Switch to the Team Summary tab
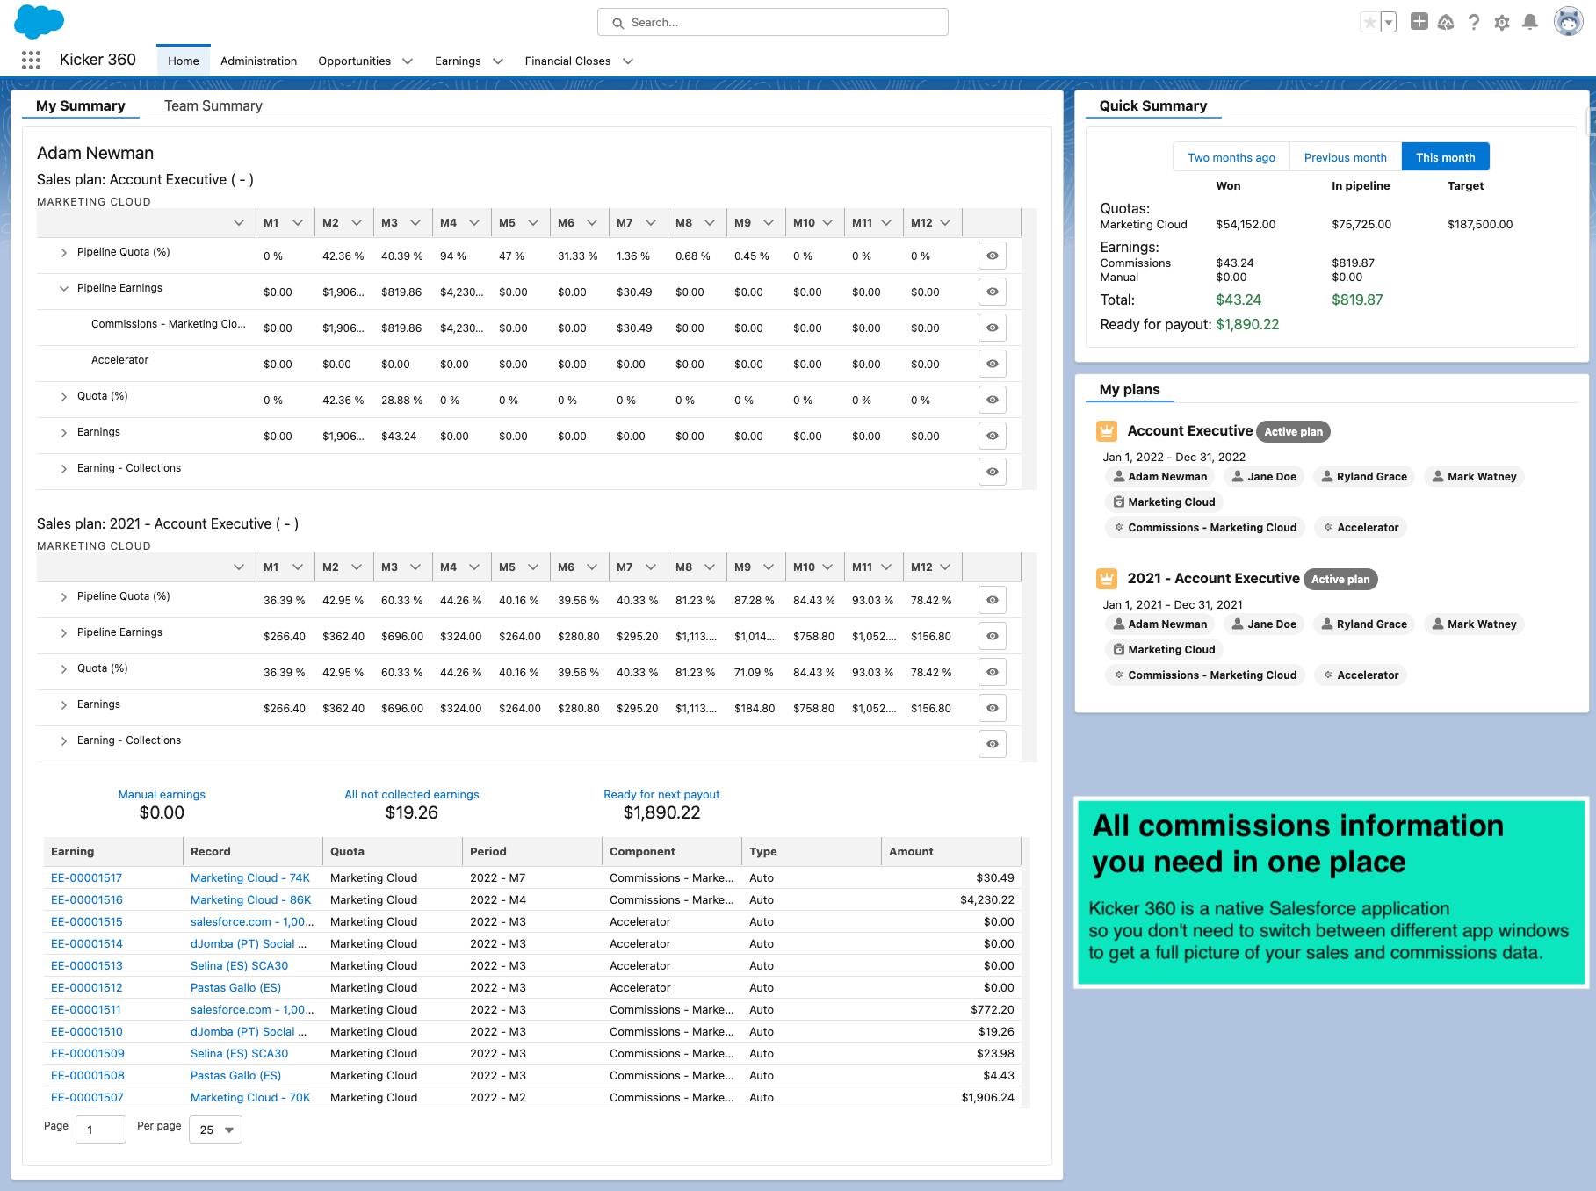The width and height of the screenshot is (1596, 1191). click(x=213, y=106)
